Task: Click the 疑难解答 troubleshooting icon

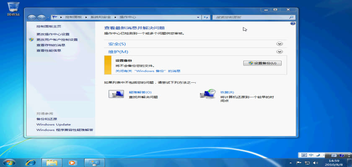Action: 116,94
